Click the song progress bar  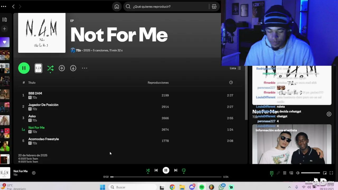(x=166, y=177)
